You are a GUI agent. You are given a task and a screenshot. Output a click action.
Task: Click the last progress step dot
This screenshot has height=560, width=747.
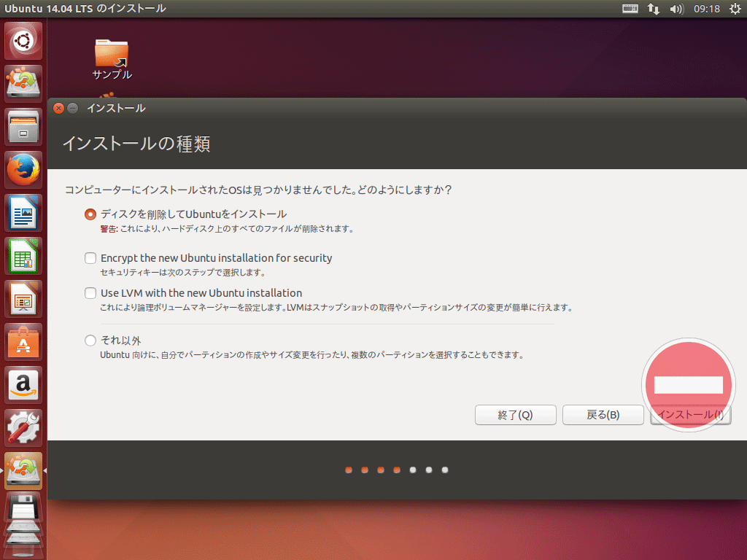(445, 470)
